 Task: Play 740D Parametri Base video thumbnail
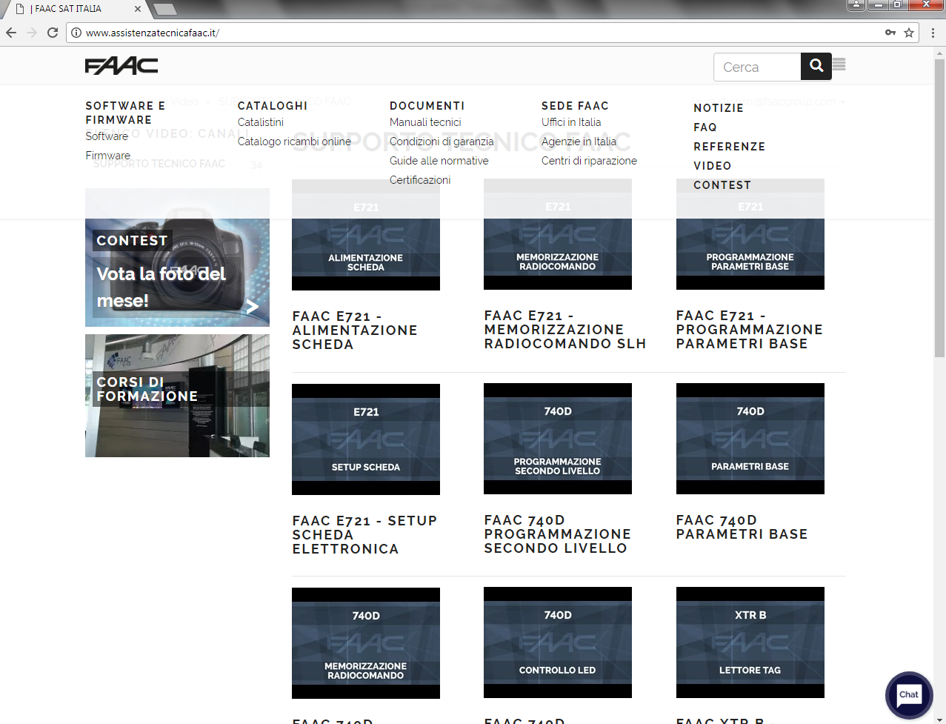tap(750, 439)
